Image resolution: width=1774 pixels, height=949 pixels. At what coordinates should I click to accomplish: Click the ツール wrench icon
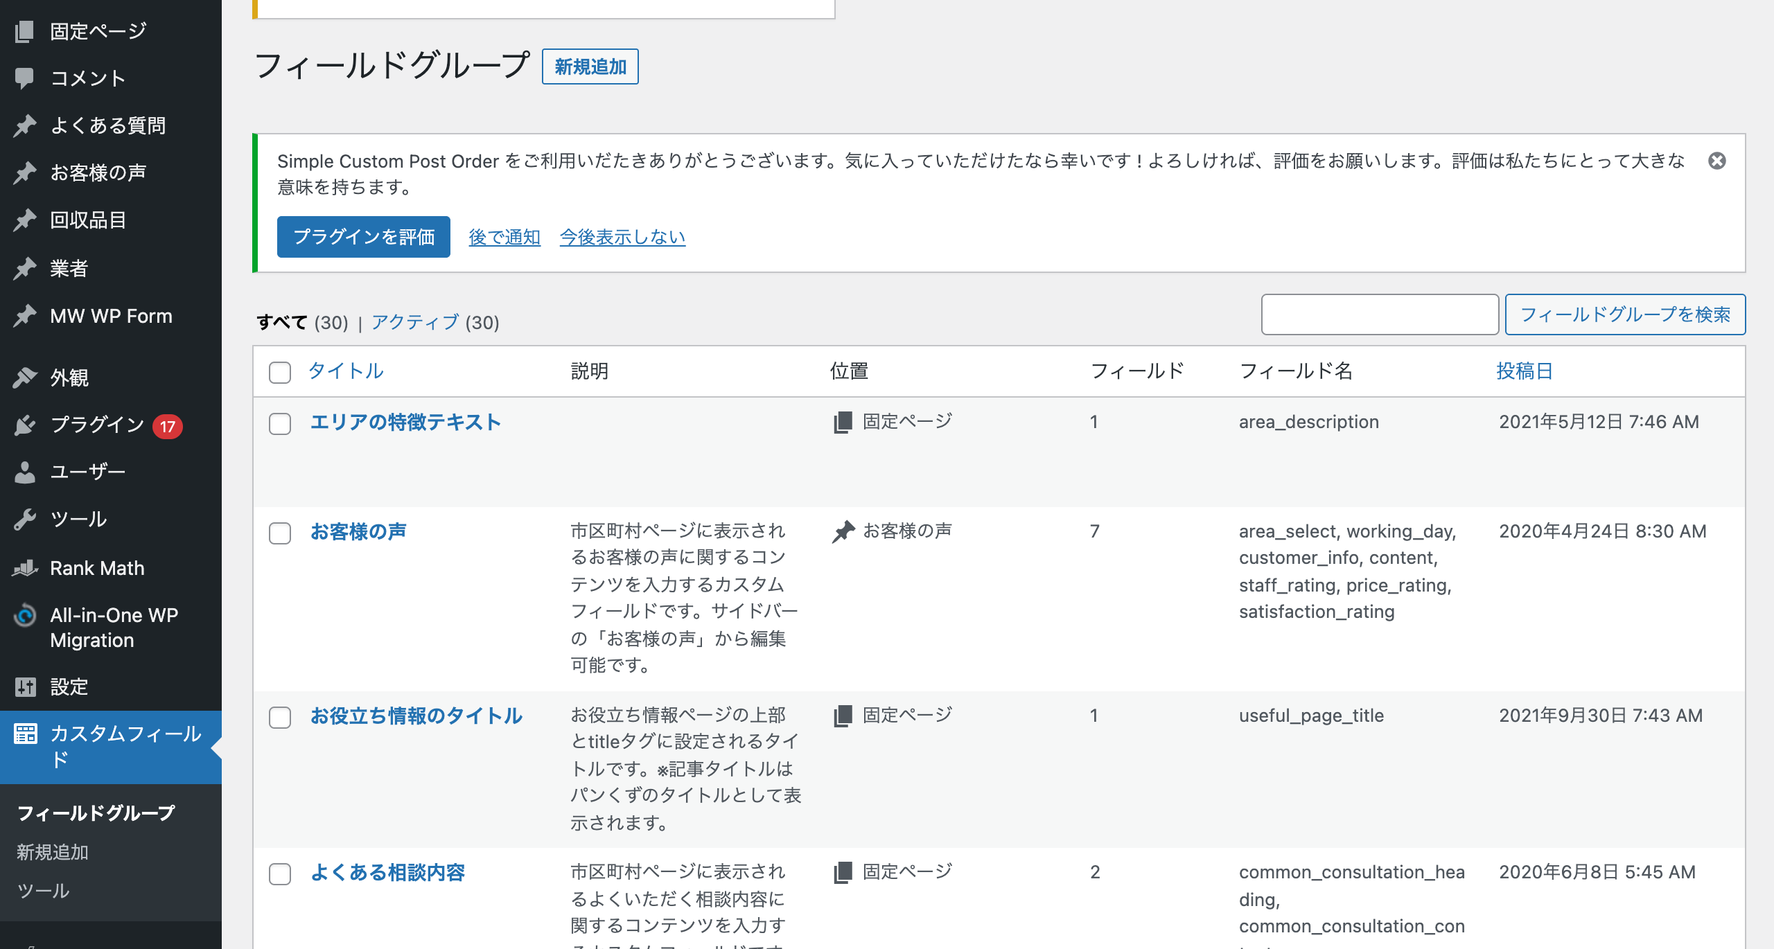(x=24, y=519)
